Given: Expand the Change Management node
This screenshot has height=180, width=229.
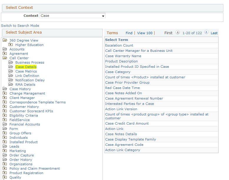Looking at the screenshot, I should pos(5,93).
